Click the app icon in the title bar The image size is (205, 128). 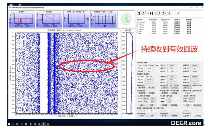point(10,8)
